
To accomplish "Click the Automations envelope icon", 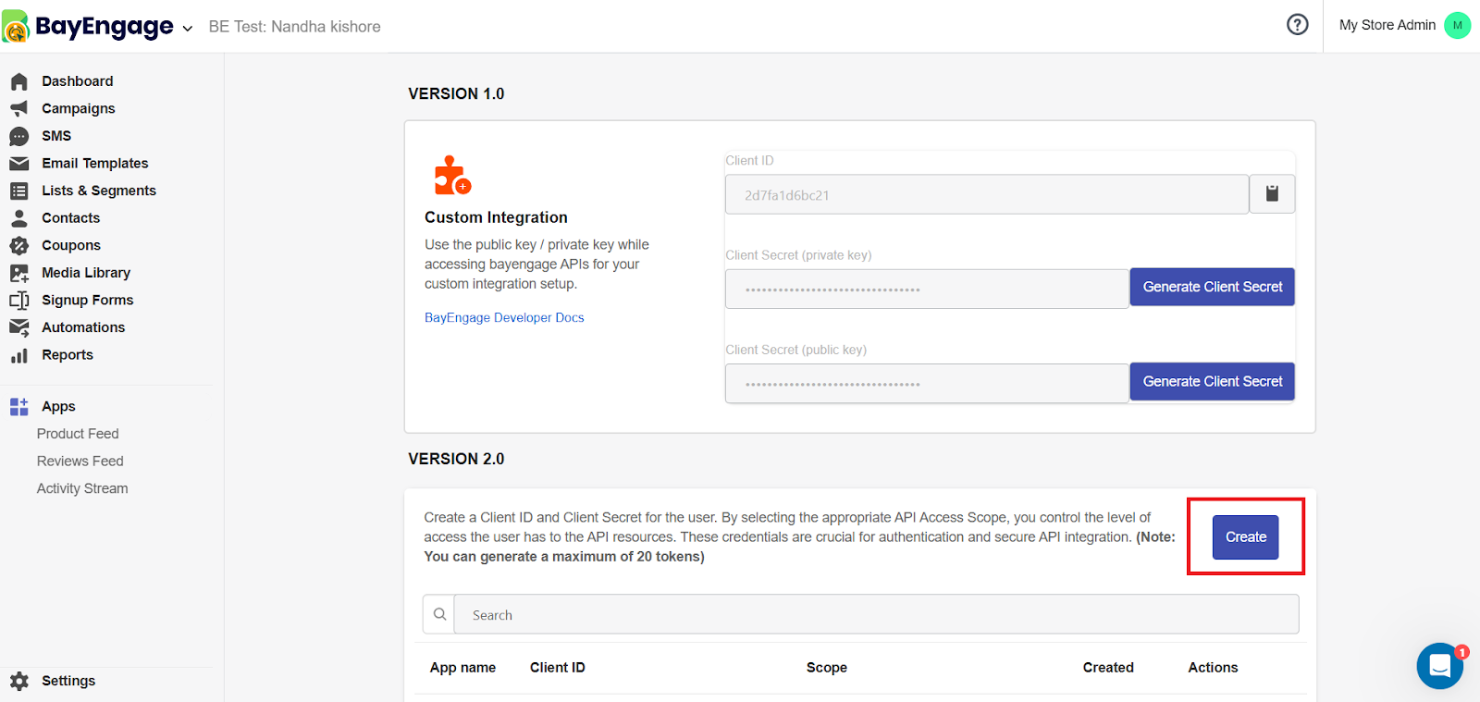I will [18, 327].
